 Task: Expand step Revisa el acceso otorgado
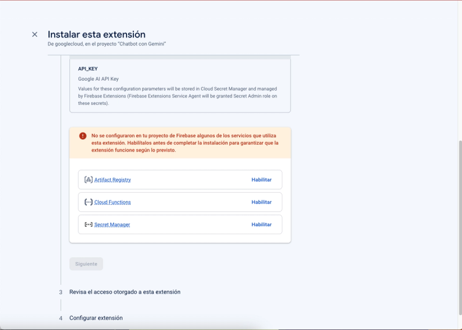[x=125, y=292]
